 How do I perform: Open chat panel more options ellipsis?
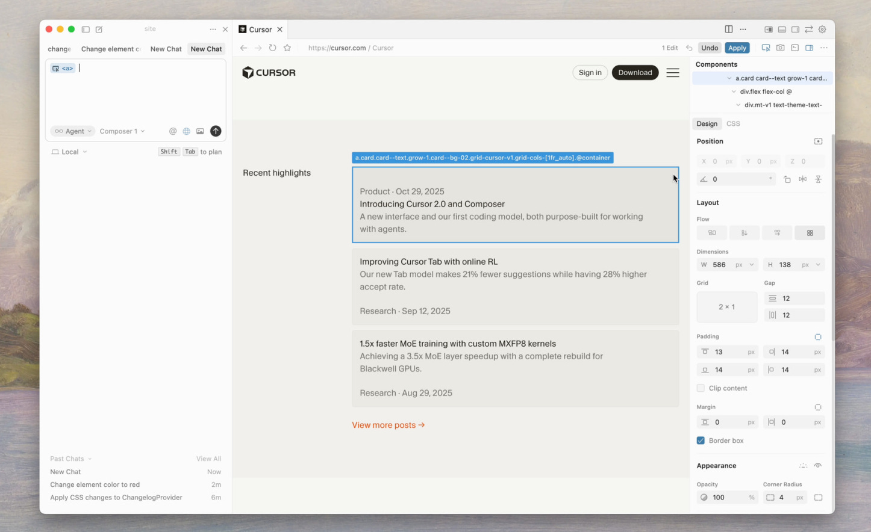coord(213,29)
